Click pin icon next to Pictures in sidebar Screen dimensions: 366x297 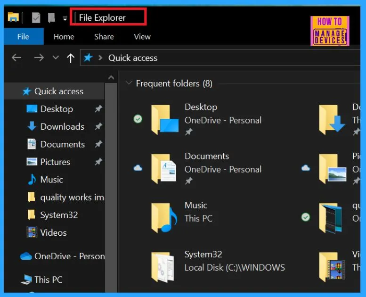[98, 162]
